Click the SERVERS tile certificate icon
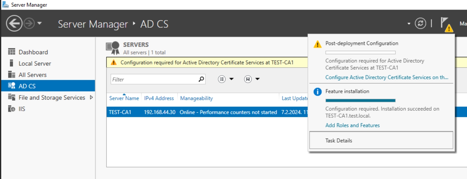The height and width of the screenshot is (179, 467). 113,48
